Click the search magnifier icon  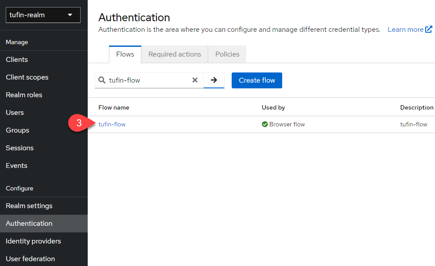102,80
